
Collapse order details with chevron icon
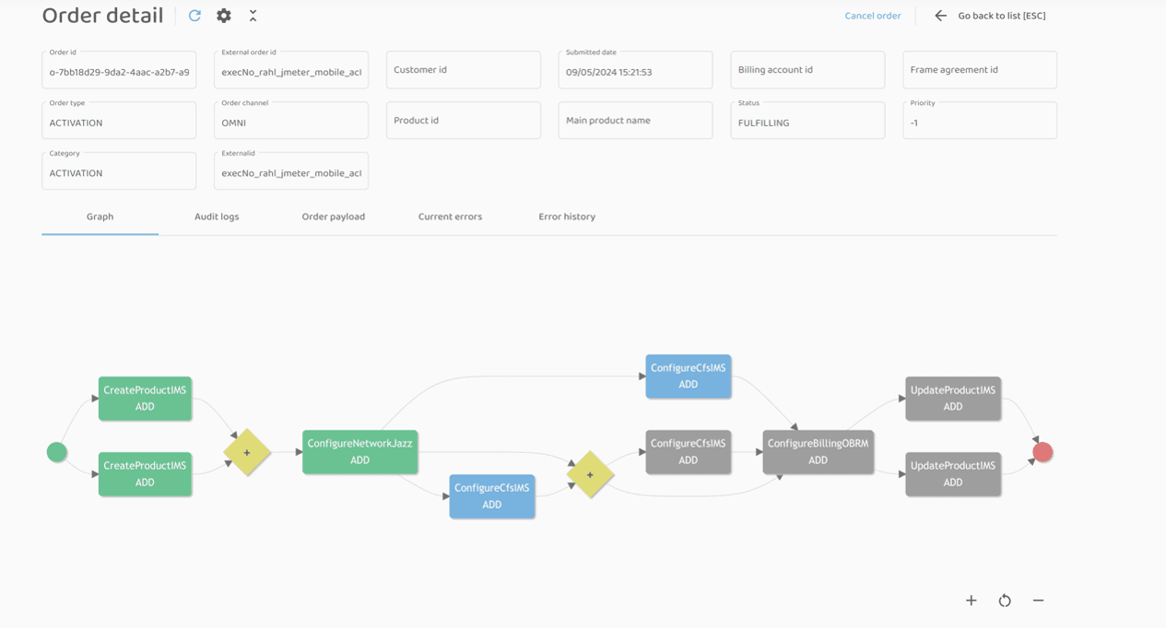253,16
